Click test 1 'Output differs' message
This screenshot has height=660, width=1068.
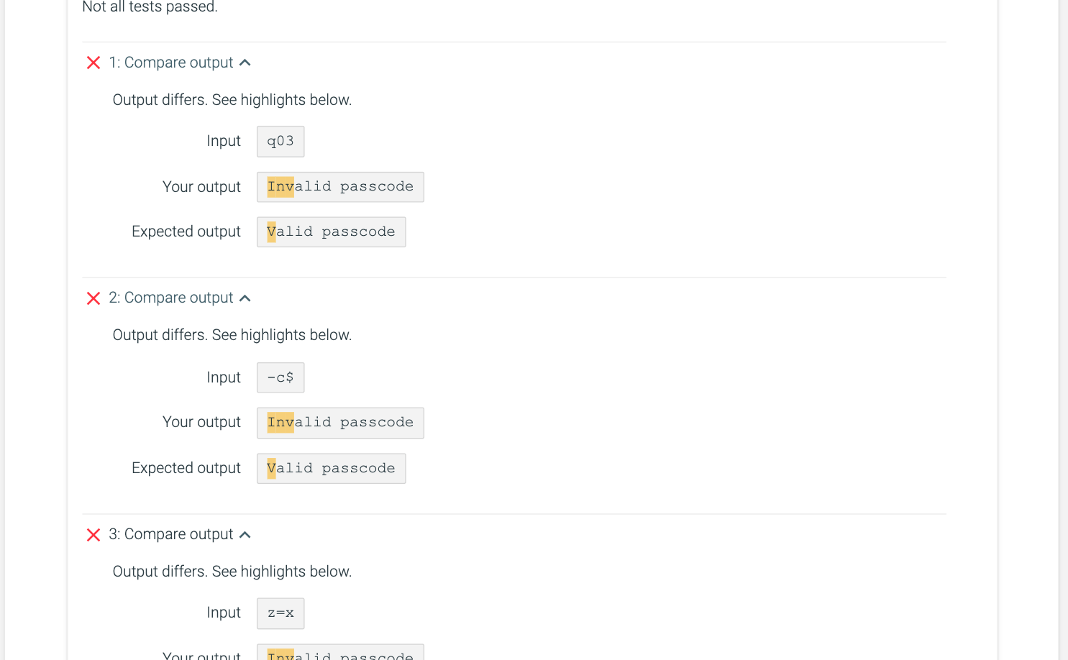[x=232, y=100]
